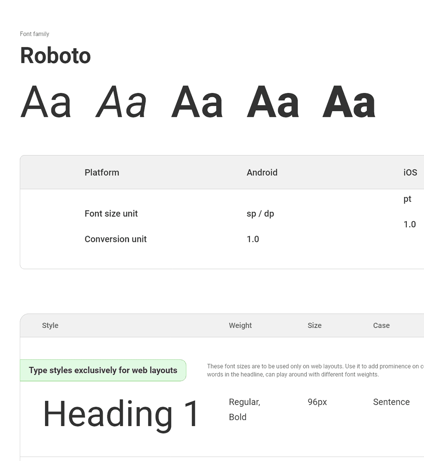
Task: Click the Case column header
Action: coord(381,326)
